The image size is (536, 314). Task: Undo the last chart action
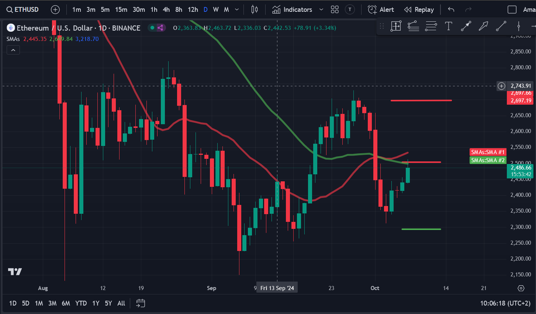pos(451,10)
